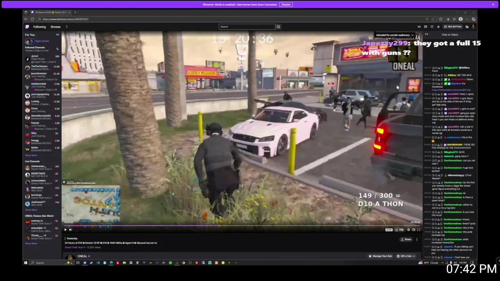Image resolution: width=500 pixels, height=281 pixels.
Task: Bookmark this page with star icon
Action: click(x=433, y=19)
